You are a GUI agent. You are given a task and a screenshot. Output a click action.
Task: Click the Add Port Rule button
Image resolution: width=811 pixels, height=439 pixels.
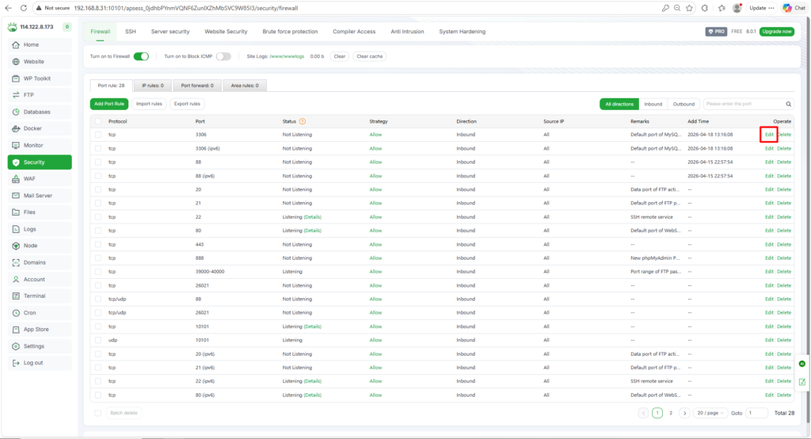[x=109, y=104]
